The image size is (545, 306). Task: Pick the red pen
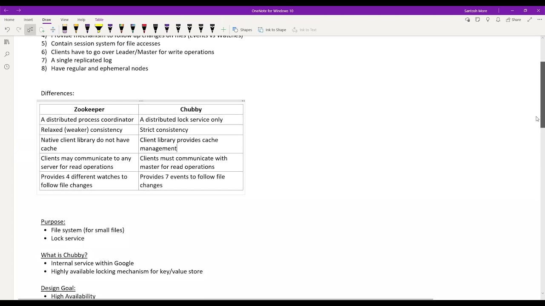click(144, 29)
